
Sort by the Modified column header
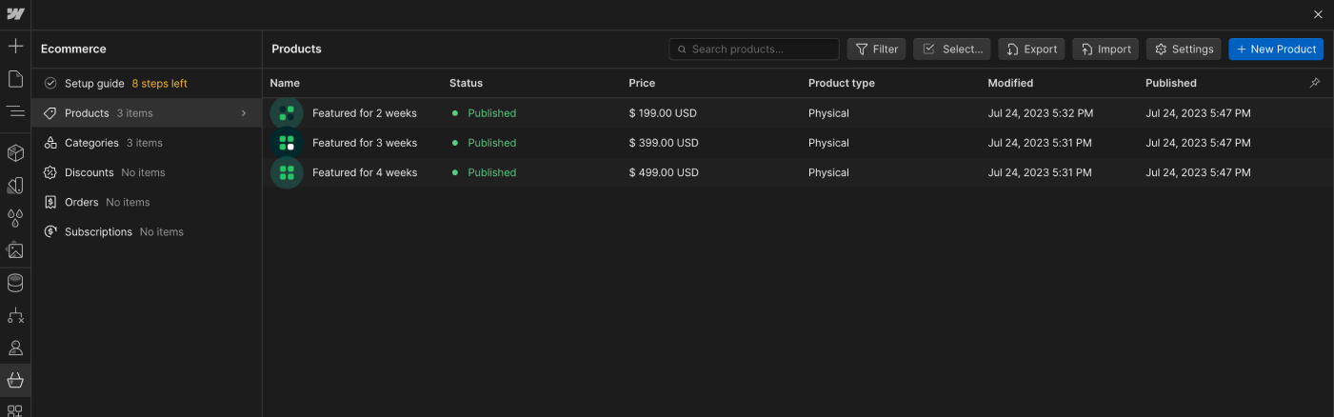pos(1010,83)
